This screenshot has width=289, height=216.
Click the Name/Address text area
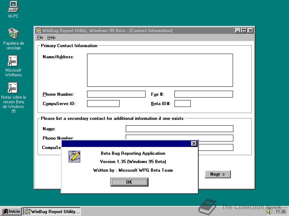(160, 70)
